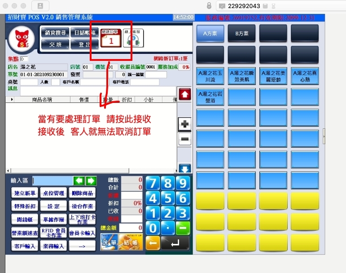Click the green right arrow beside 輸入區
The width and height of the screenshot is (346, 273).
(x=91, y=181)
